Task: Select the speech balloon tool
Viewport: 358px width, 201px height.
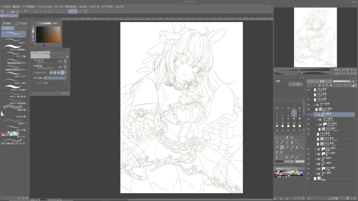Action: click(282, 157)
